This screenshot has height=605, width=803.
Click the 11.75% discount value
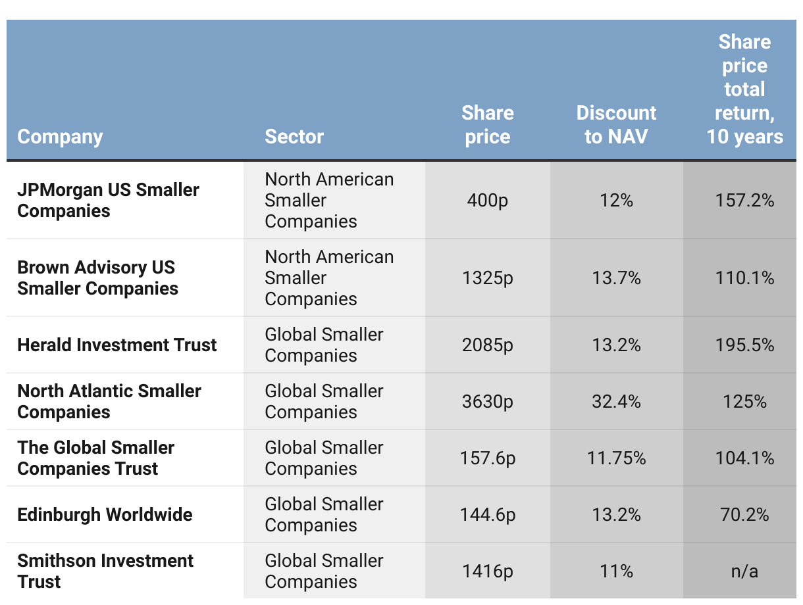[617, 458]
